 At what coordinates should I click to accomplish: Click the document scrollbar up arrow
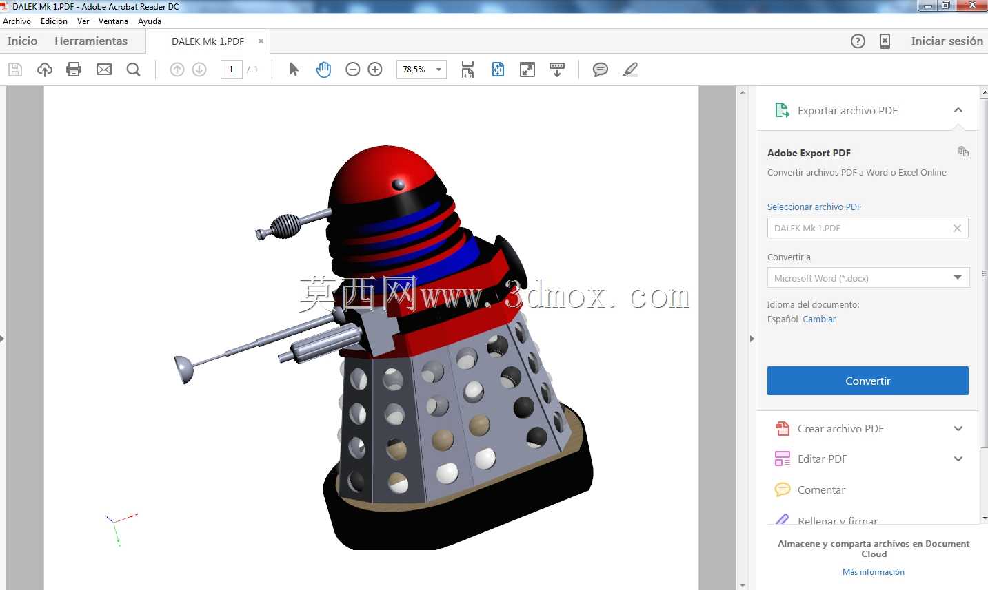743,92
